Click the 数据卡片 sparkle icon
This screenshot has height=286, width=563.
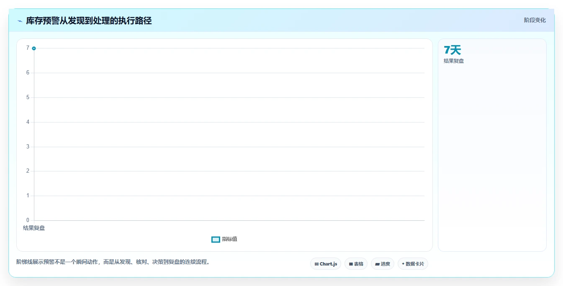pyautogui.click(x=403, y=264)
